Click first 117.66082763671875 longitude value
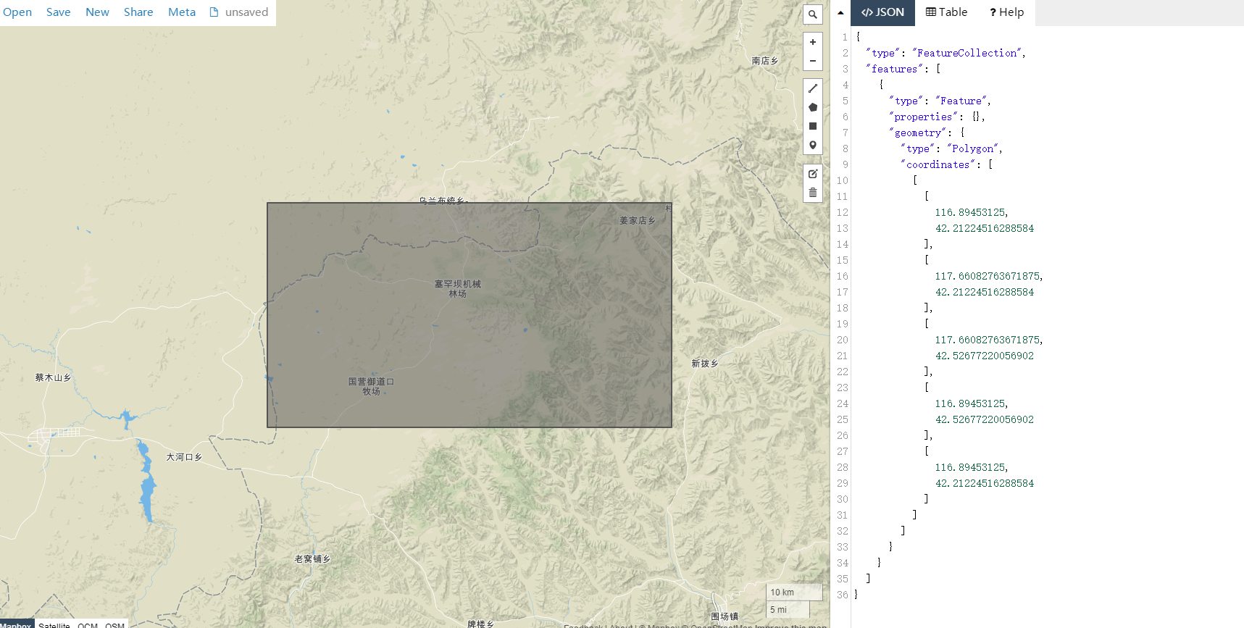 click(x=988, y=276)
